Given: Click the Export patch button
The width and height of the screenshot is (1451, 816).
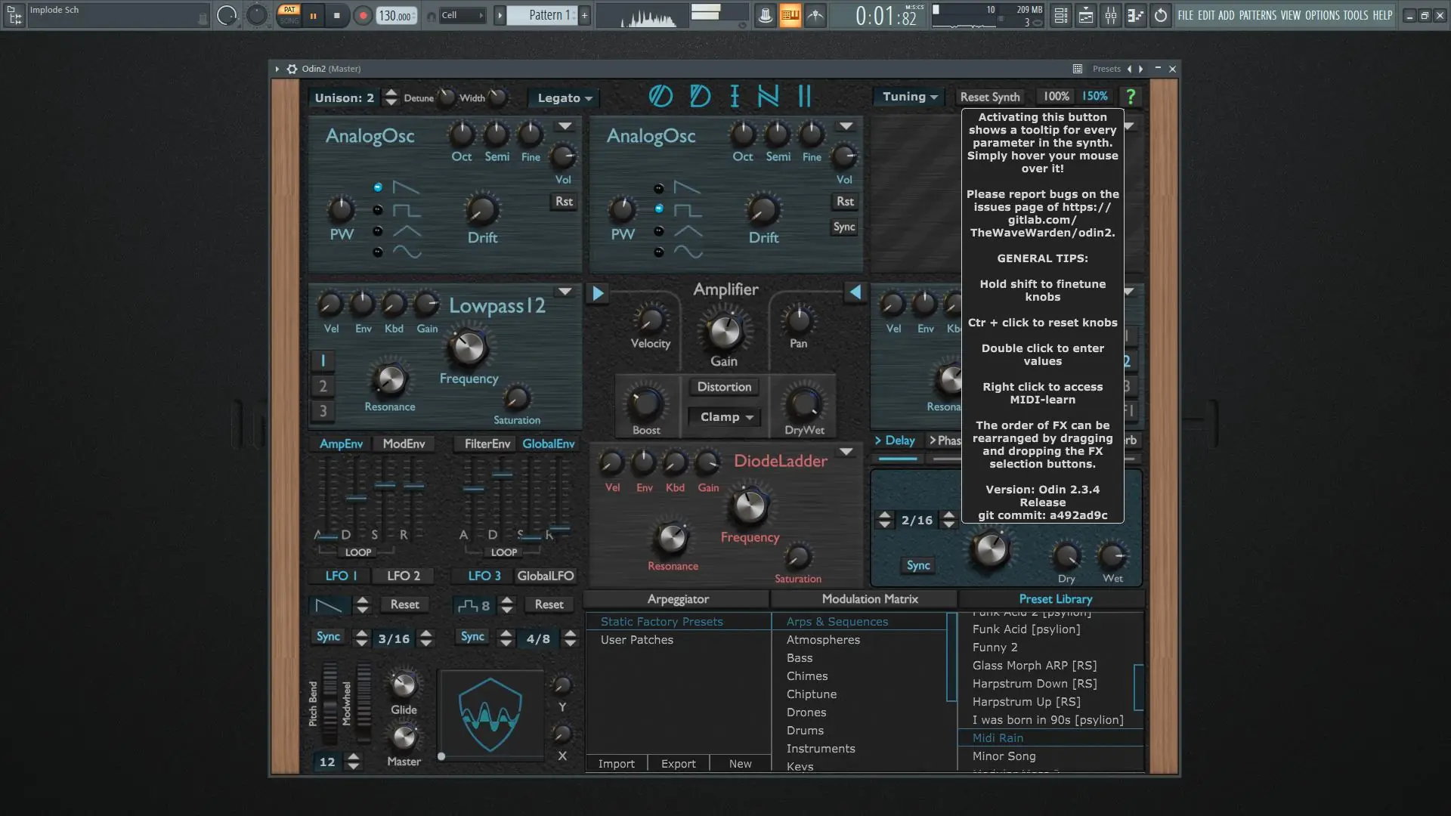Looking at the screenshot, I should (x=678, y=764).
